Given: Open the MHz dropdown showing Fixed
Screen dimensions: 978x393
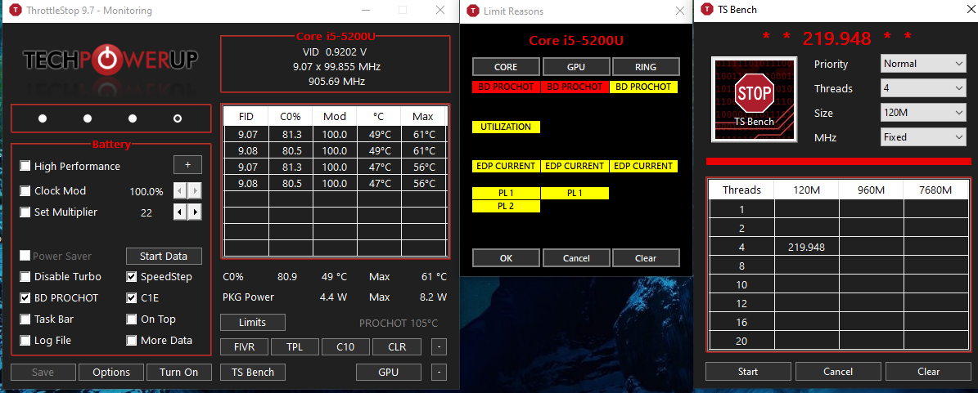Looking at the screenshot, I should coord(923,137).
